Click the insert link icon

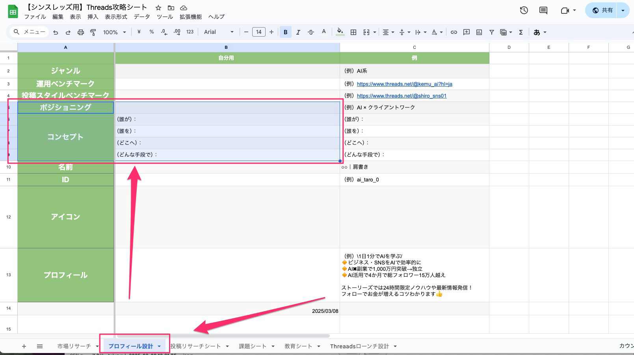pos(454,32)
